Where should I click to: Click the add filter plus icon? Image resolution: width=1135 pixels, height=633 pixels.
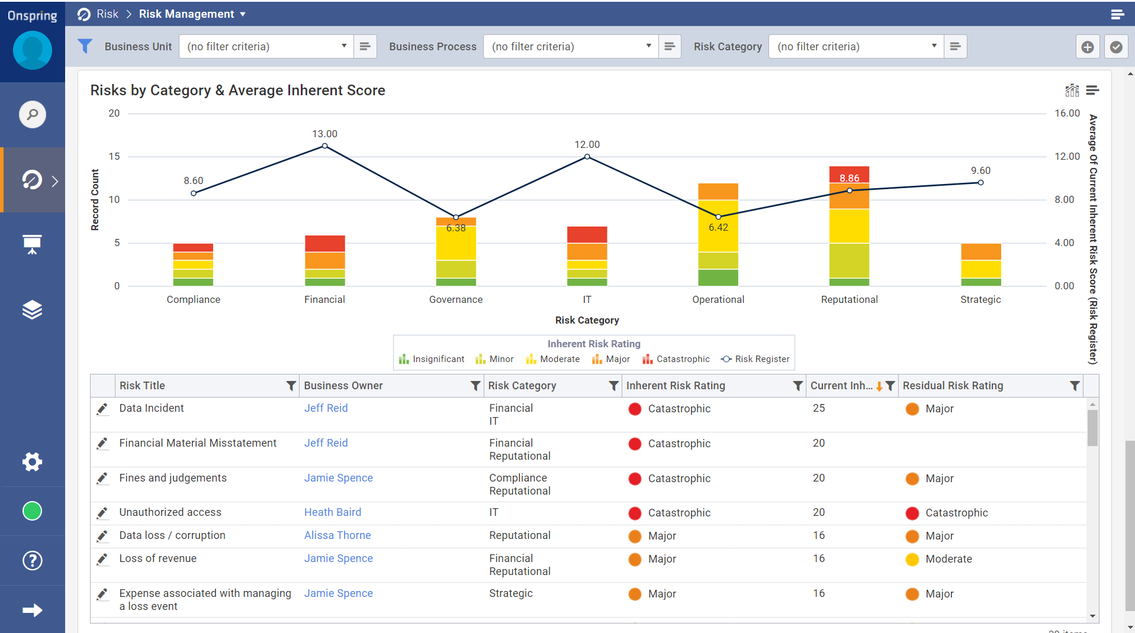pos(1087,47)
